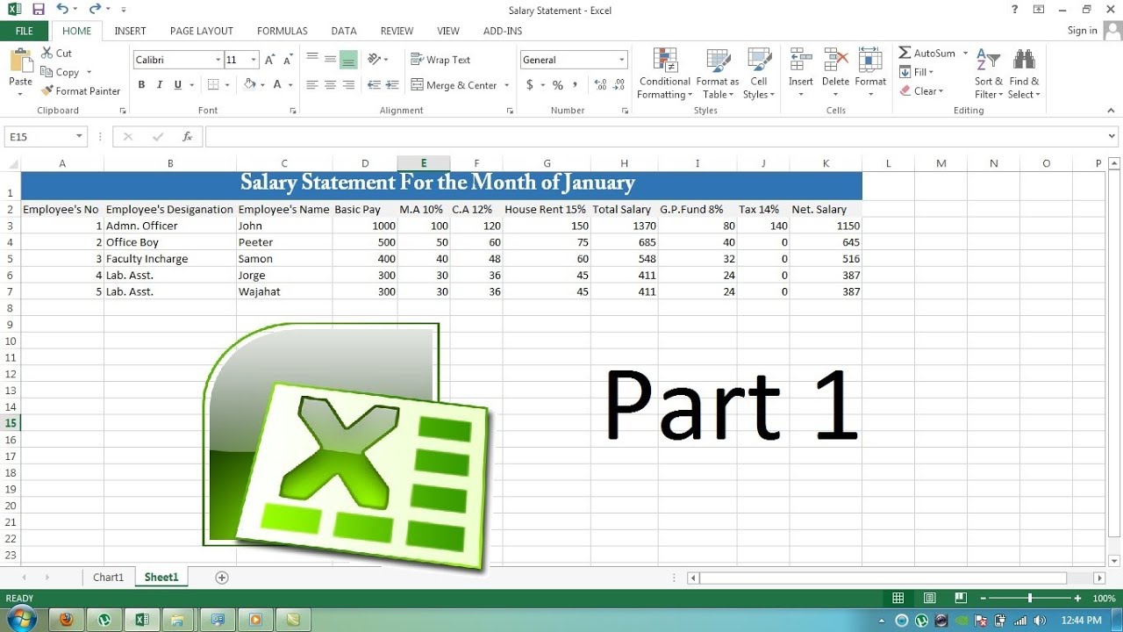Expand the Name Box dropdown arrow

click(79, 137)
